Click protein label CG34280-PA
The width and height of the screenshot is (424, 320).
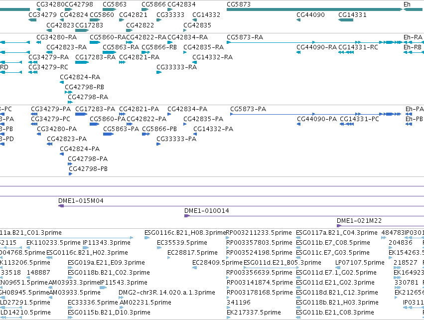57,129
